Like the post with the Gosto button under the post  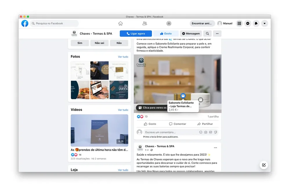[x=150, y=124]
